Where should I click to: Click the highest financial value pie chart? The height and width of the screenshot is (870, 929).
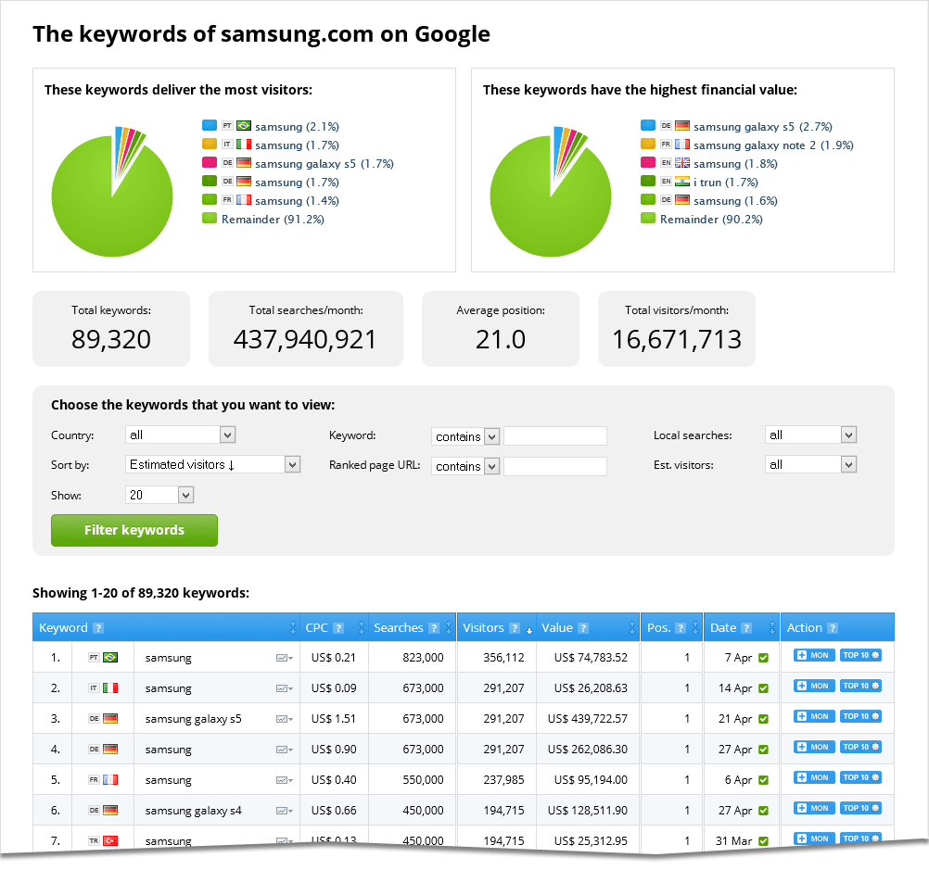click(551, 192)
